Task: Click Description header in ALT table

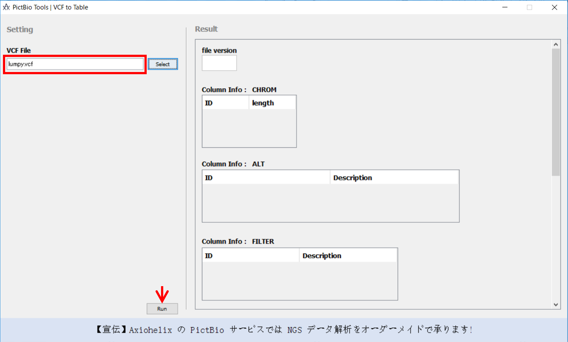Action: [x=394, y=178]
